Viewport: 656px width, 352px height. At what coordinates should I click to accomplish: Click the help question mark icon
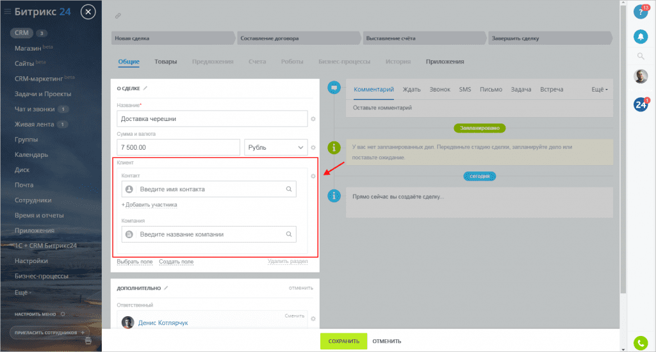(x=640, y=12)
